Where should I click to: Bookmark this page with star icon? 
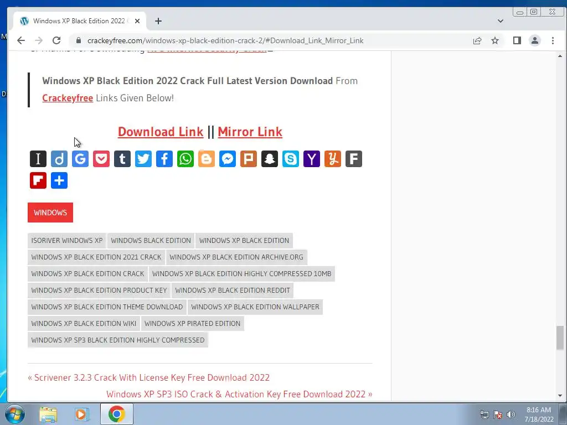click(x=495, y=40)
